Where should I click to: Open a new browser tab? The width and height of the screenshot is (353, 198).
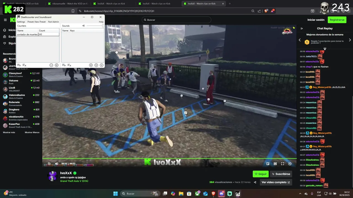point(230,4)
